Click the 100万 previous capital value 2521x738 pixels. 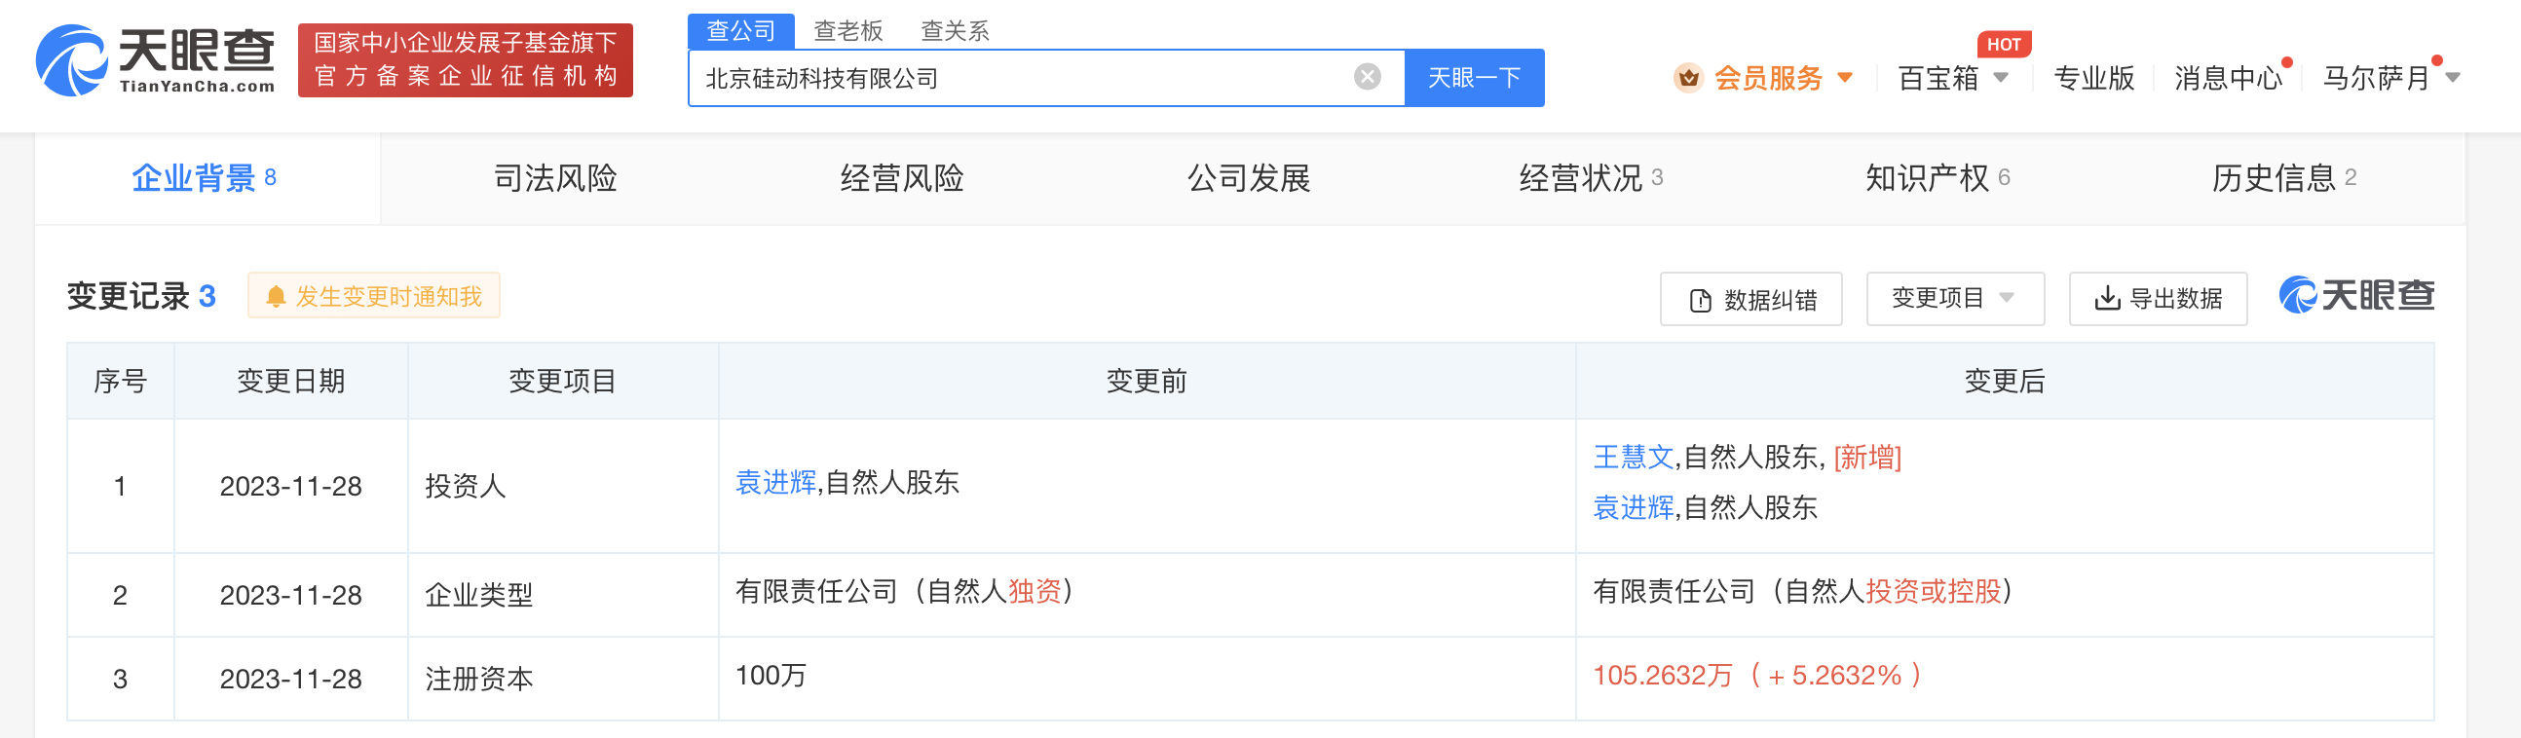click(771, 676)
